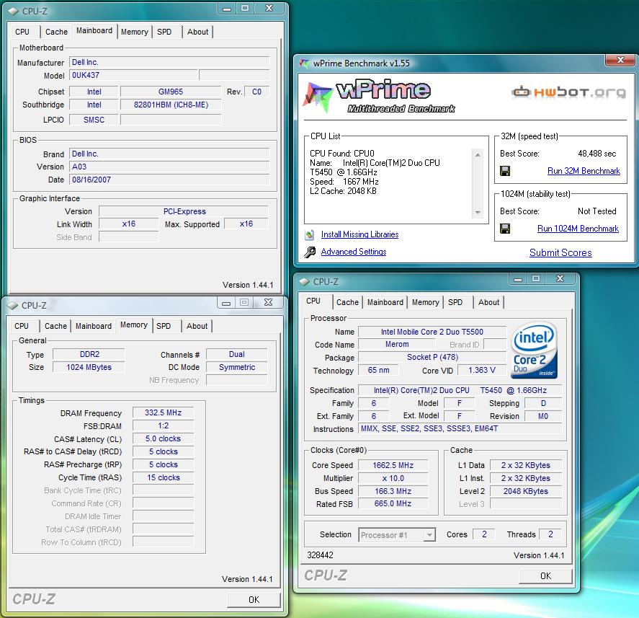
Task: Select the active Mainboard tab in top CPU-Z window
Action: click(94, 30)
